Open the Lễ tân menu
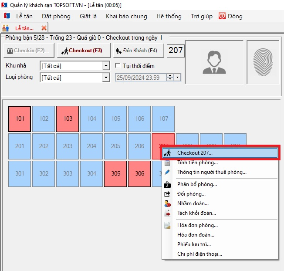The height and width of the screenshot is (271, 284). pos(24,16)
